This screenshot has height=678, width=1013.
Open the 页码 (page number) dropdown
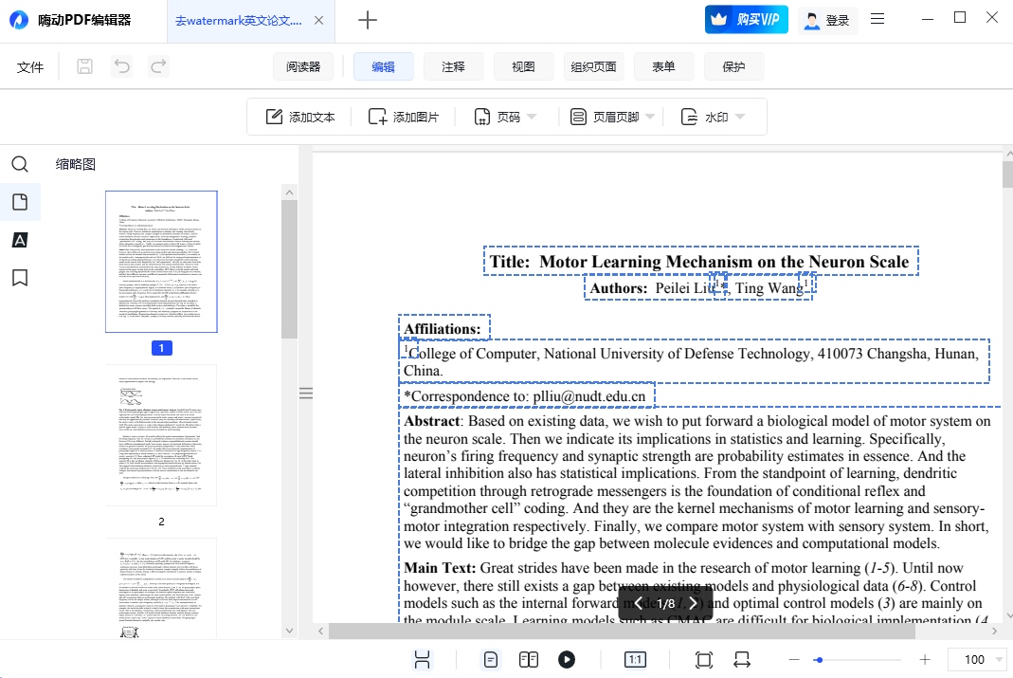click(508, 116)
